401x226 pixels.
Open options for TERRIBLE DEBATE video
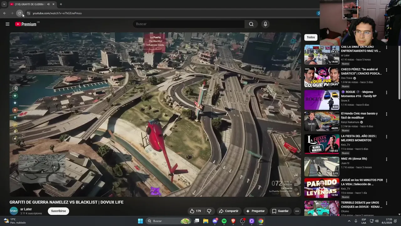point(386,203)
